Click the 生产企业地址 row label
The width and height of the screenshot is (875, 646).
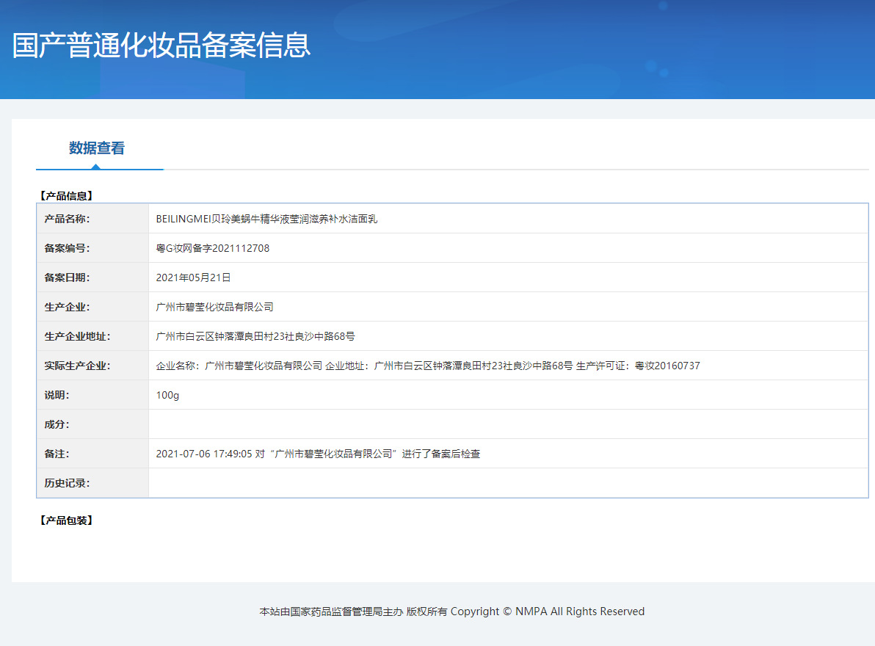coord(77,336)
